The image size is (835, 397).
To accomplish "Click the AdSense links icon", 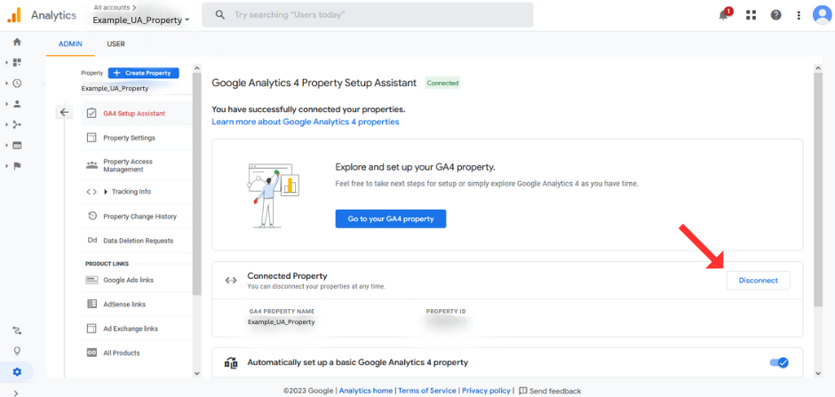I will pyautogui.click(x=91, y=304).
